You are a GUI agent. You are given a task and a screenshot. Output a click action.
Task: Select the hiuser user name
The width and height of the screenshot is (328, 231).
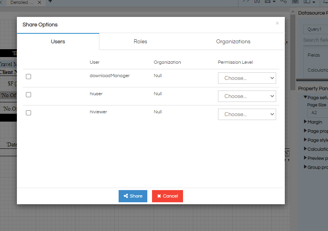coord(96,94)
